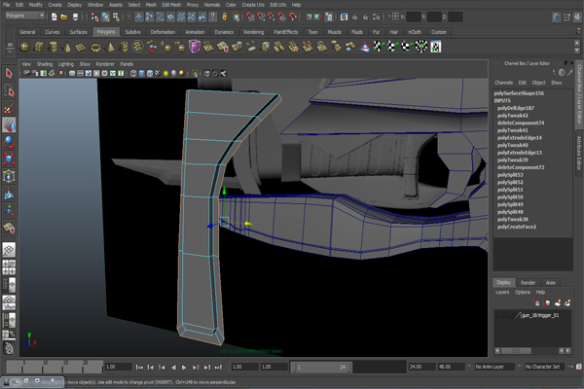
Task: Click the new scene icon
Action: click(54, 17)
